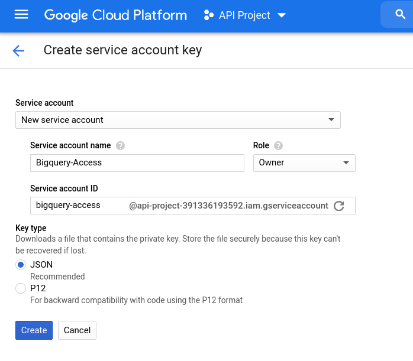Click the Service account ID field

78,206
